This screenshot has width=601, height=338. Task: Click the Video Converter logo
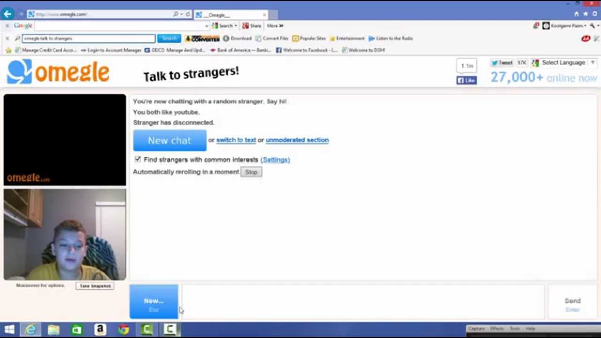202,38
